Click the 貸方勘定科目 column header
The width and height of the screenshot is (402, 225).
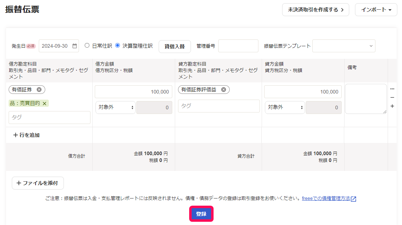(192, 64)
